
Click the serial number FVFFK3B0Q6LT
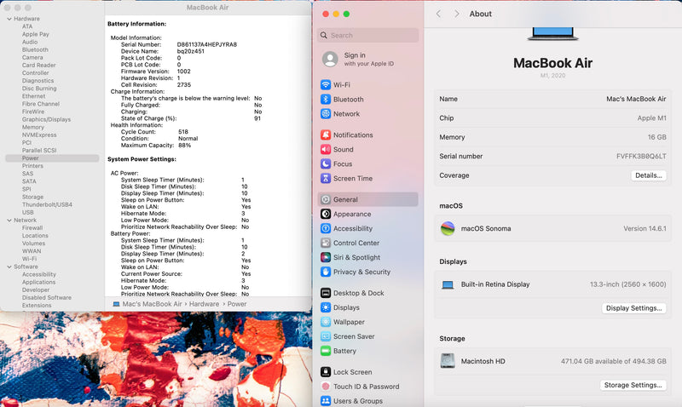tap(641, 157)
